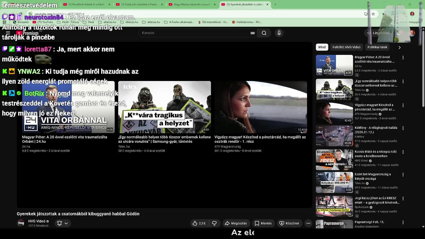Open sidebar Kocsis Máté 16:08 thumbnail
425x239 pixels.
[334, 160]
